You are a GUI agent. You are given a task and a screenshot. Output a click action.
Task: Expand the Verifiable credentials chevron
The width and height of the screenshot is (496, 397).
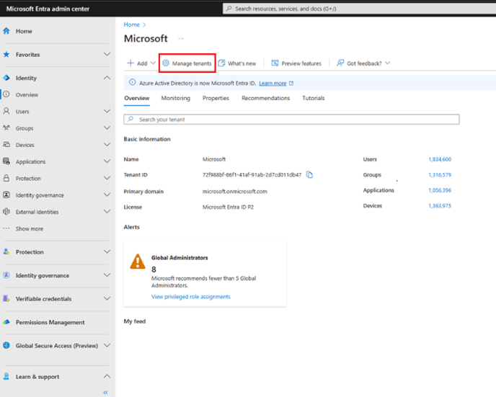click(x=107, y=299)
